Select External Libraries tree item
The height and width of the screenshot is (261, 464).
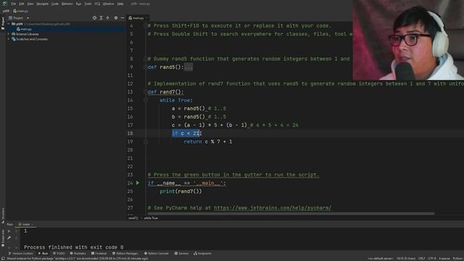click(25, 34)
